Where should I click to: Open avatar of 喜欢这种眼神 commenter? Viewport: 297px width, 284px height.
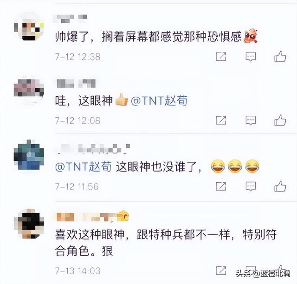(29, 224)
